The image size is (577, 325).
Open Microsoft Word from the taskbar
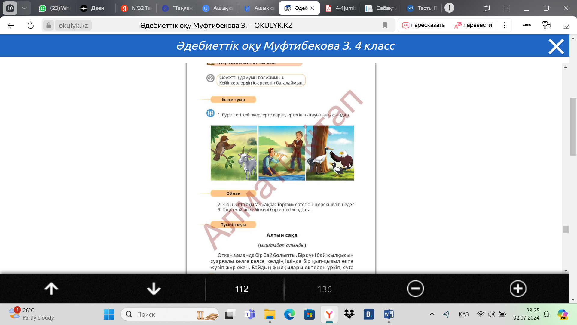point(389,314)
